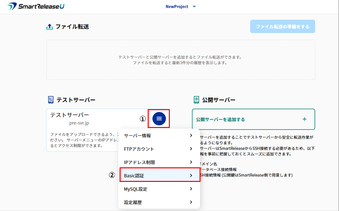
Task: Click the public server globe icon
Action: pyautogui.click(x=196, y=100)
